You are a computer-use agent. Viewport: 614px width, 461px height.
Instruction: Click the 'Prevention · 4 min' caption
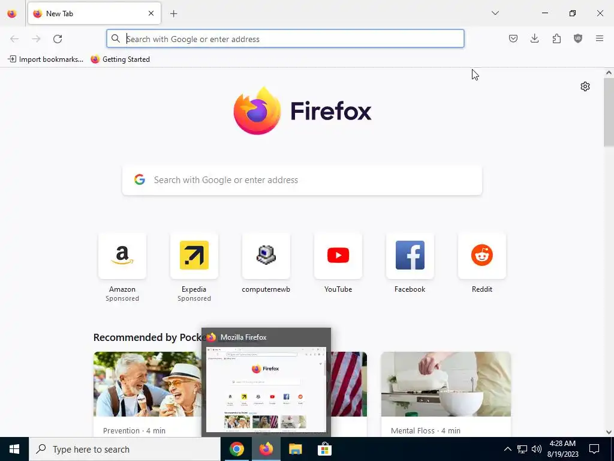134,430
